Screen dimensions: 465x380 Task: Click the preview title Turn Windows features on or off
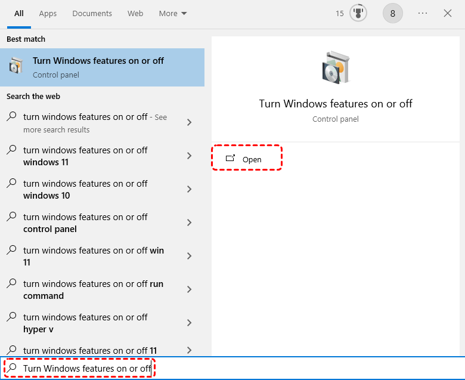336,104
